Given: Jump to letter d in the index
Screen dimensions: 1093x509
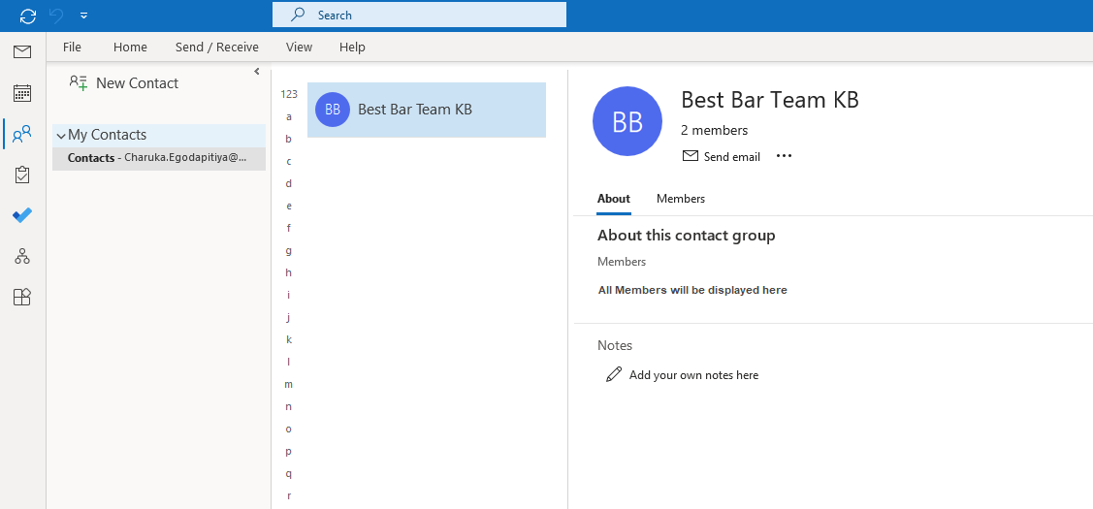Looking at the screenshot, I should tap(289, 183).
